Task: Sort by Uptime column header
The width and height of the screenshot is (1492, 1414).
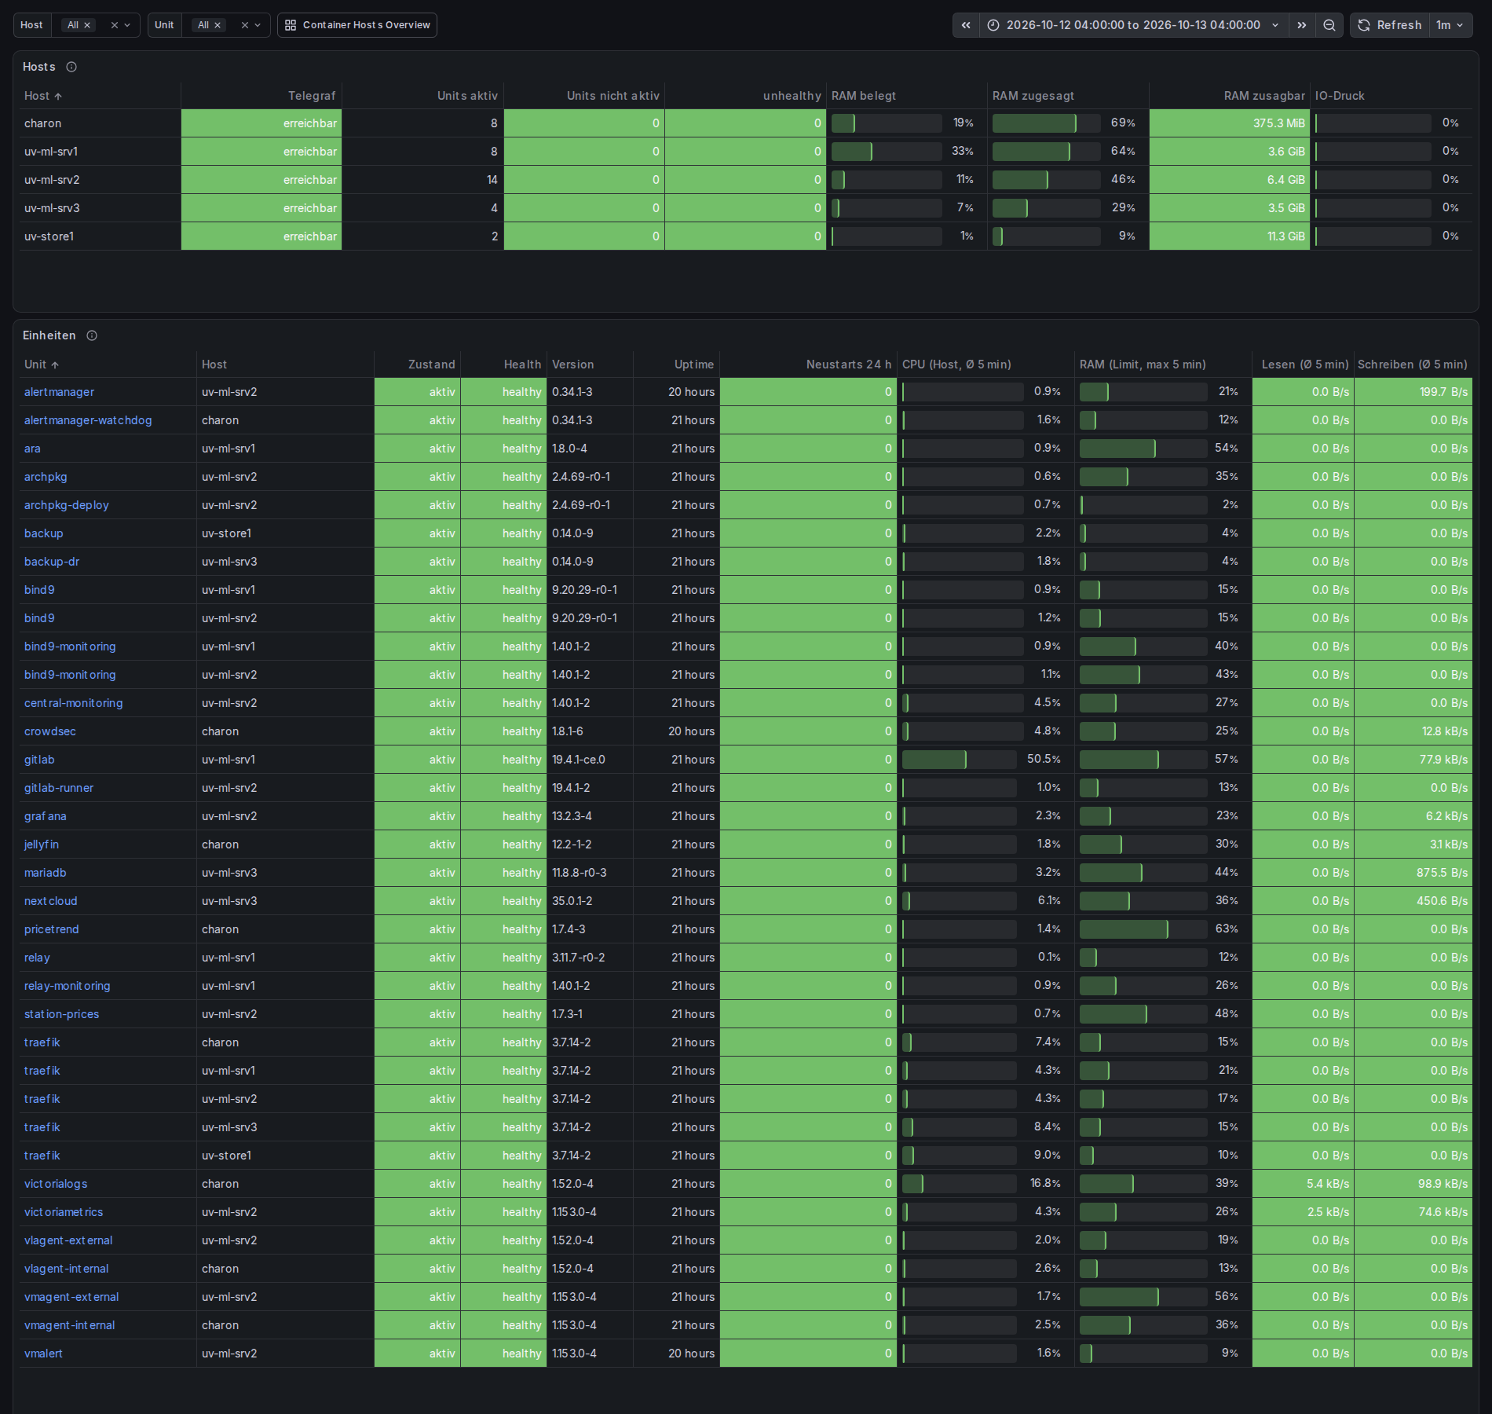Action: (x=694, y=364)
